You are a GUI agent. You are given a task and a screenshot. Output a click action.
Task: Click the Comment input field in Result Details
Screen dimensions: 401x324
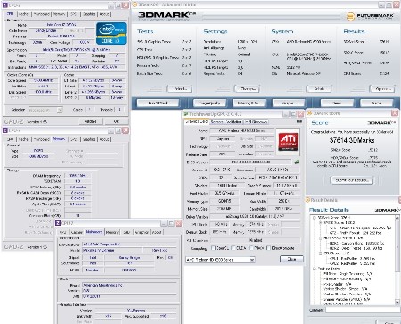[x=363, y=310]
